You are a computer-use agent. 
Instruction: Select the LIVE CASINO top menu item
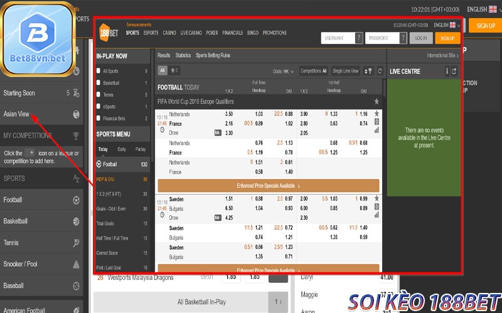click(191, 33)
